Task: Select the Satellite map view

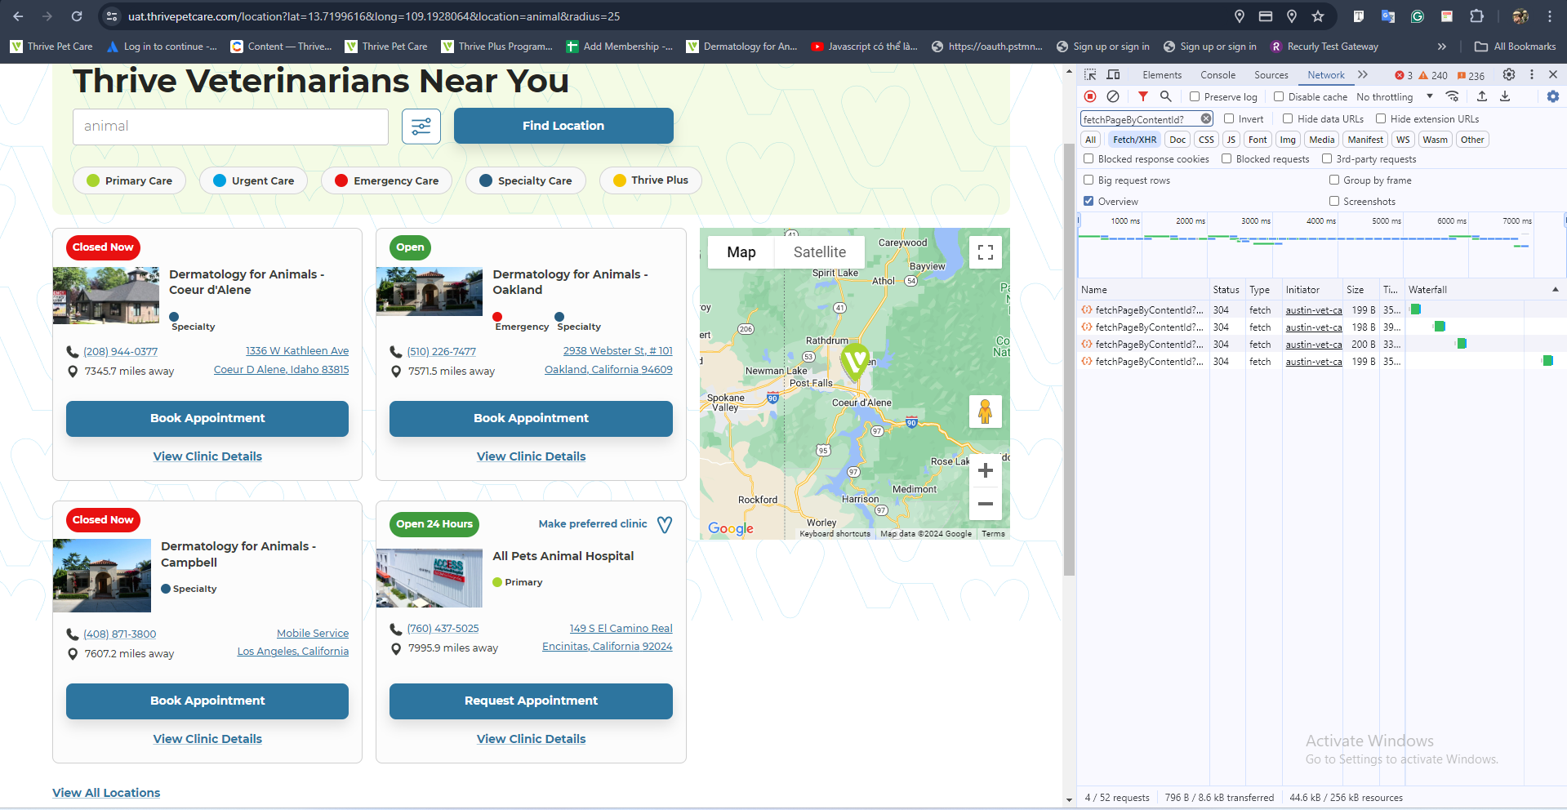Action: tap(820, 252)
